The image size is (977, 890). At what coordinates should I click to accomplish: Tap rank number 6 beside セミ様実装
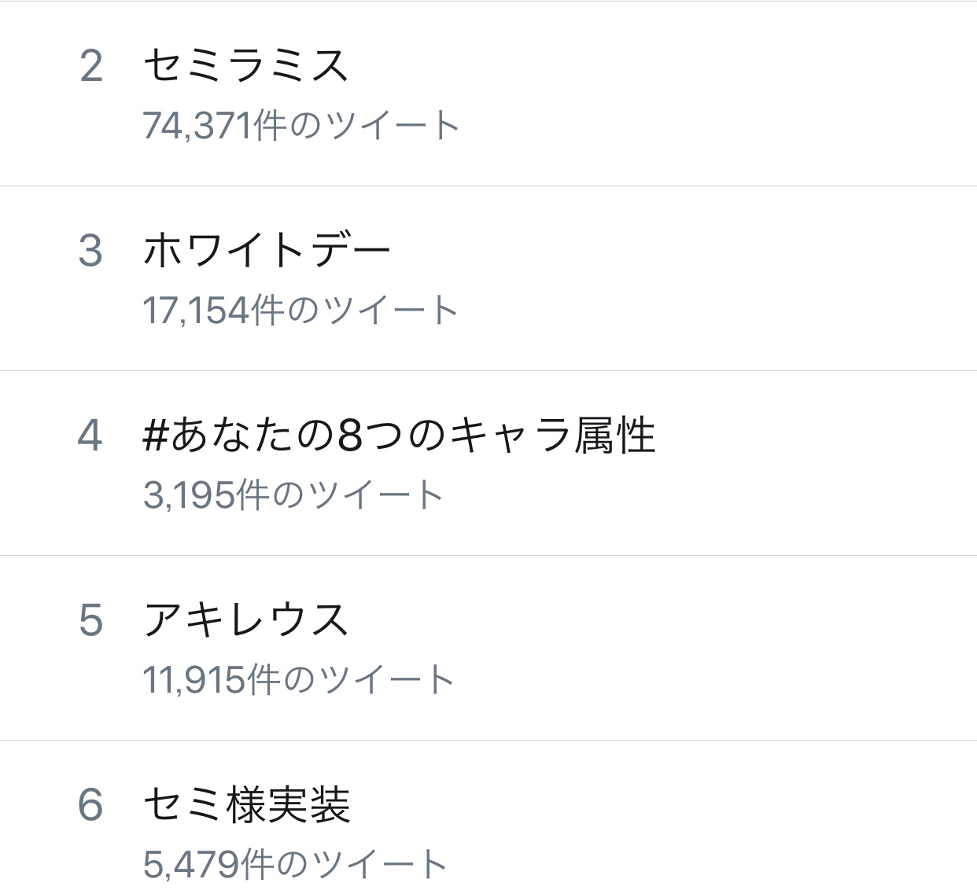coord(91,805)
